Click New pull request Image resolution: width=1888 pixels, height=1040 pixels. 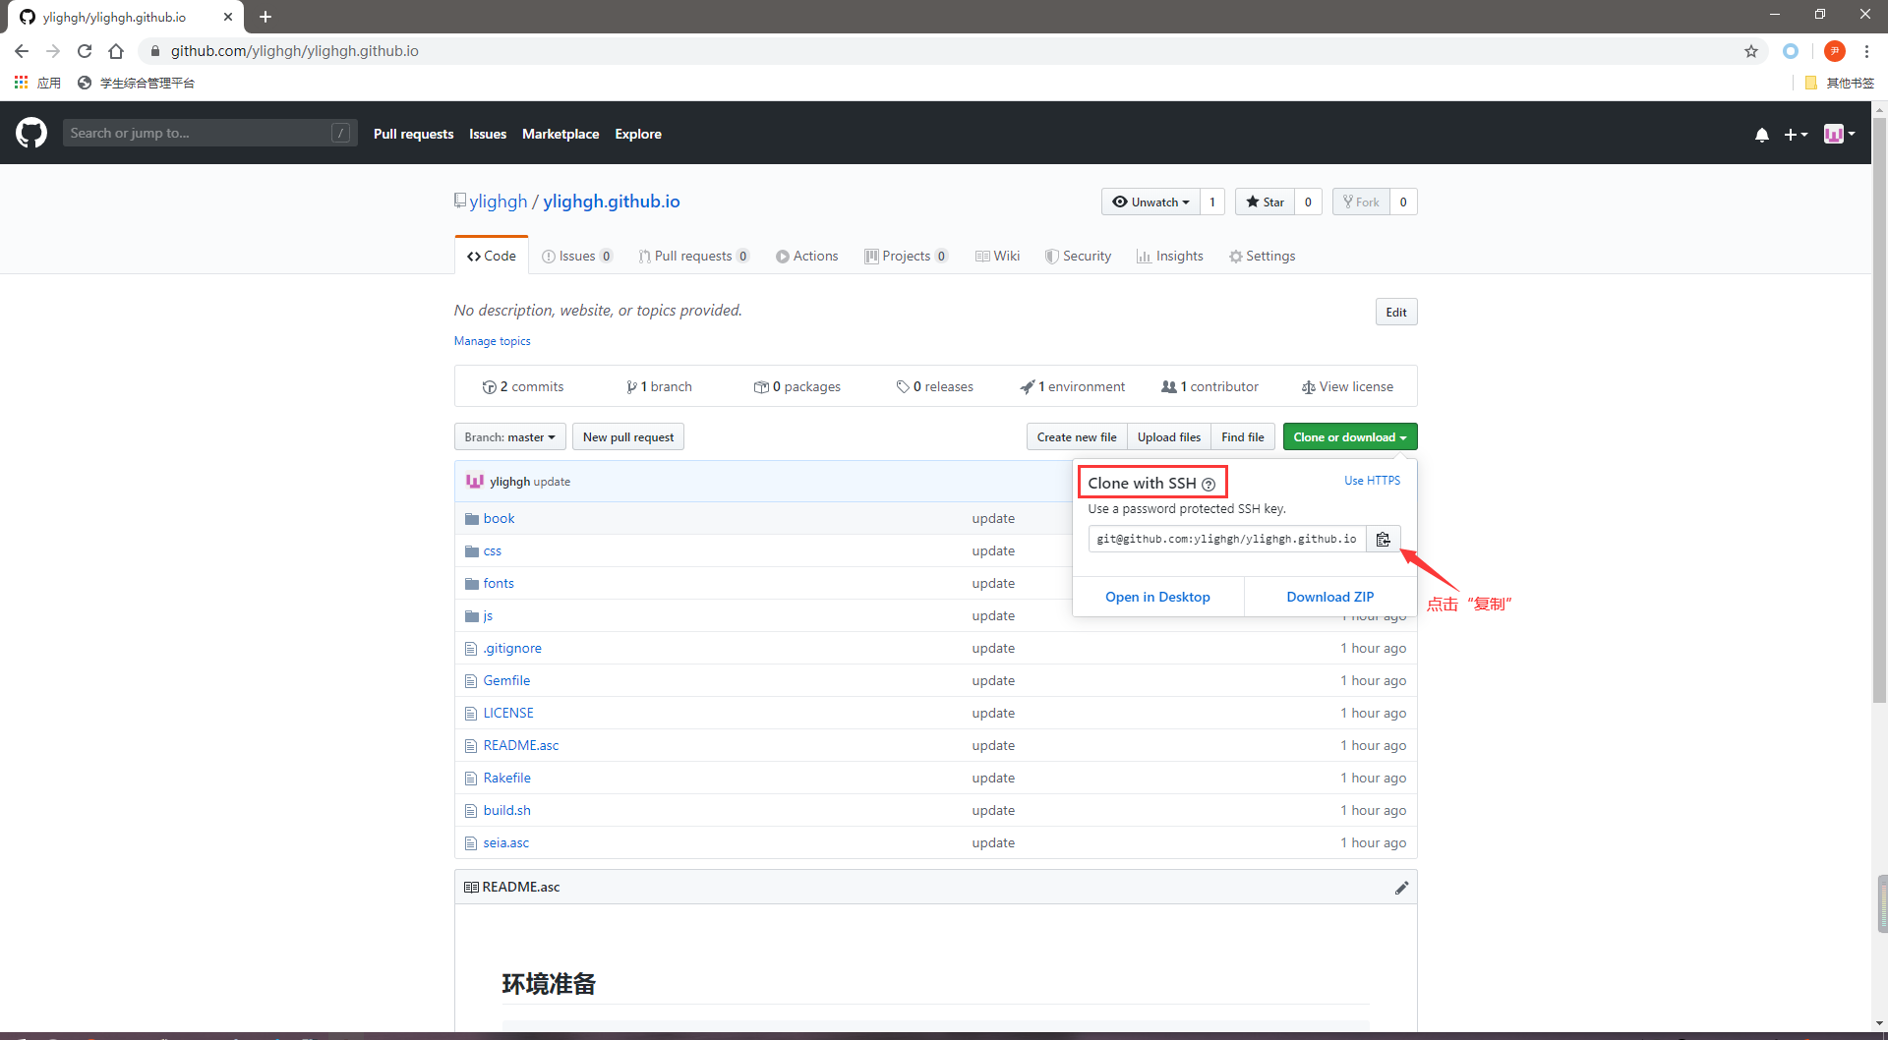628,436
